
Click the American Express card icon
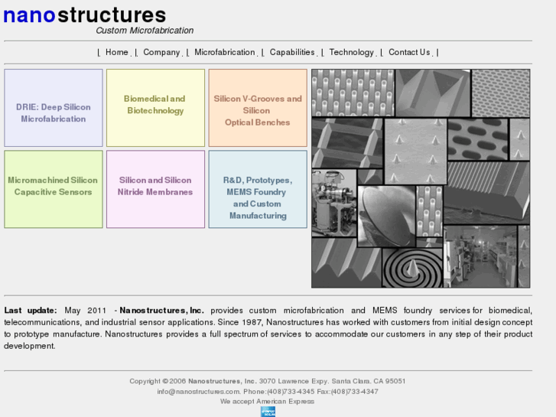click(268, 412)
